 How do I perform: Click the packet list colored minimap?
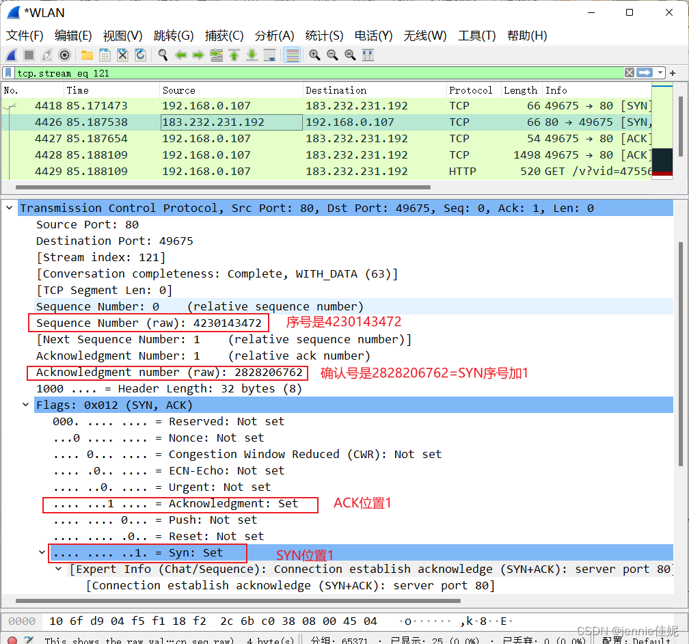pyautogui.click(x=662, y=131)
